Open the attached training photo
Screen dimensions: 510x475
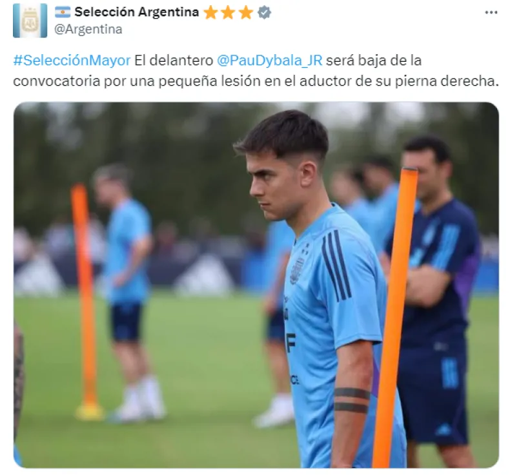tap(256, 285)
